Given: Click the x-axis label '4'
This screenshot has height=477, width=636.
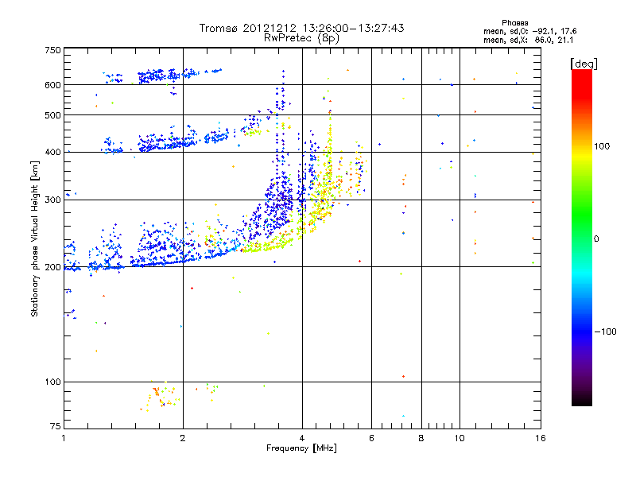Looking at the screenshot, I should [x=302, y=438].
